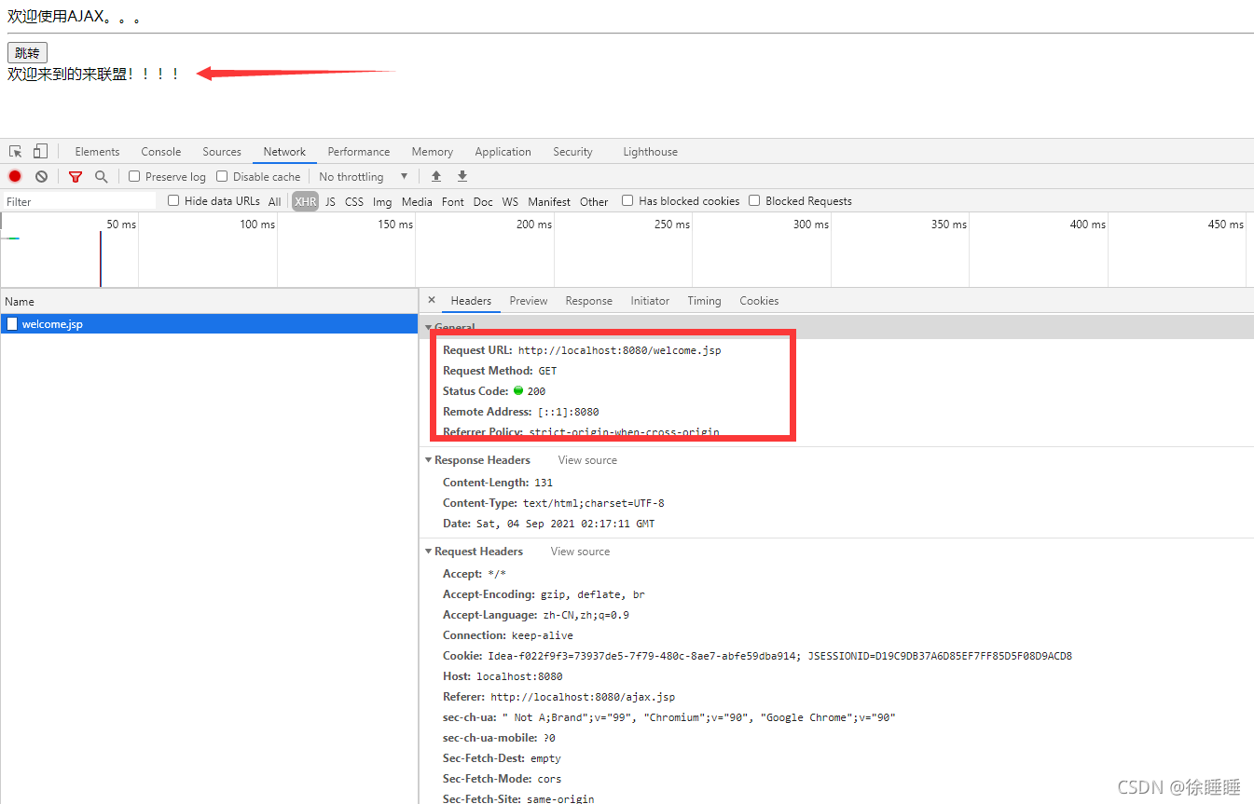This screenshot has width=1254, height=804.
Task: Activate the inspect element picker icon
Action: 16,152
